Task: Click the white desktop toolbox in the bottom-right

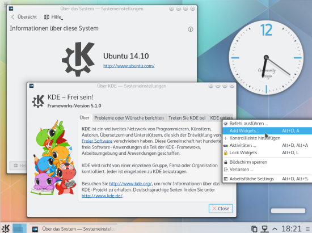Action: (288, 211)
